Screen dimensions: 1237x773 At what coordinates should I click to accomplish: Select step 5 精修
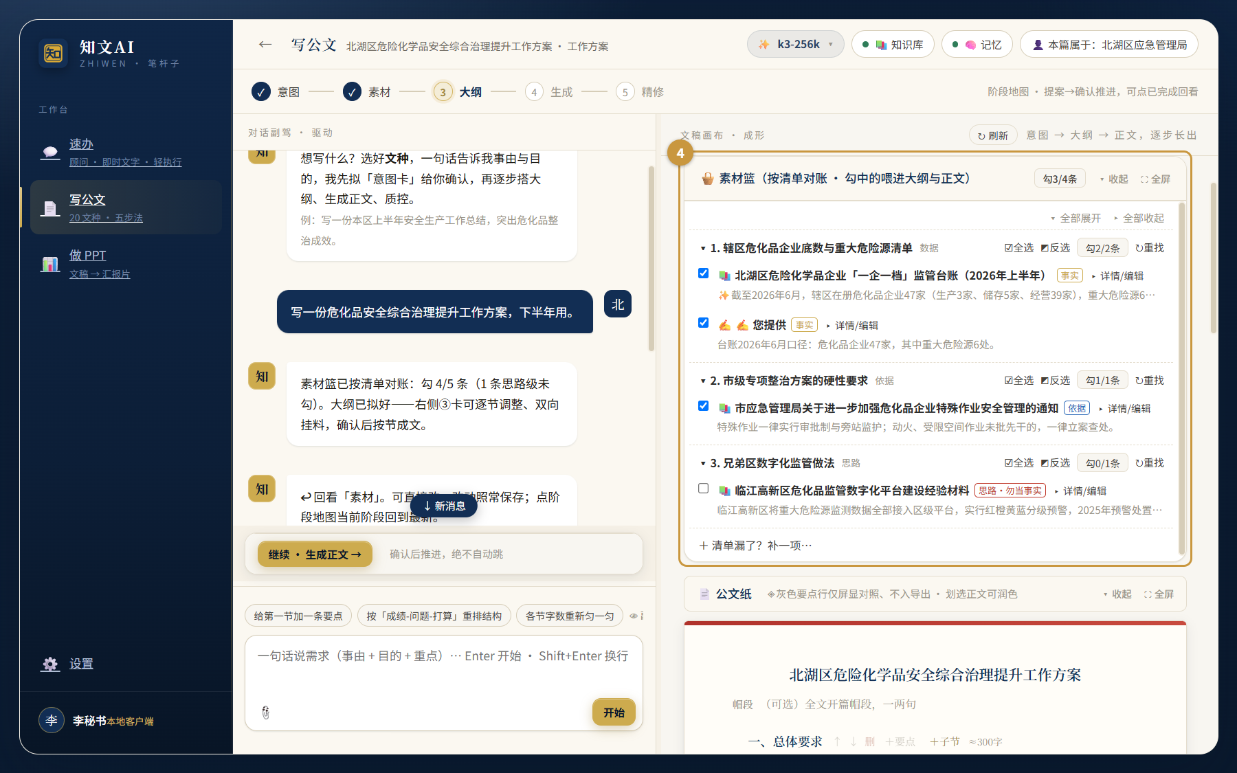coord(640,91)
